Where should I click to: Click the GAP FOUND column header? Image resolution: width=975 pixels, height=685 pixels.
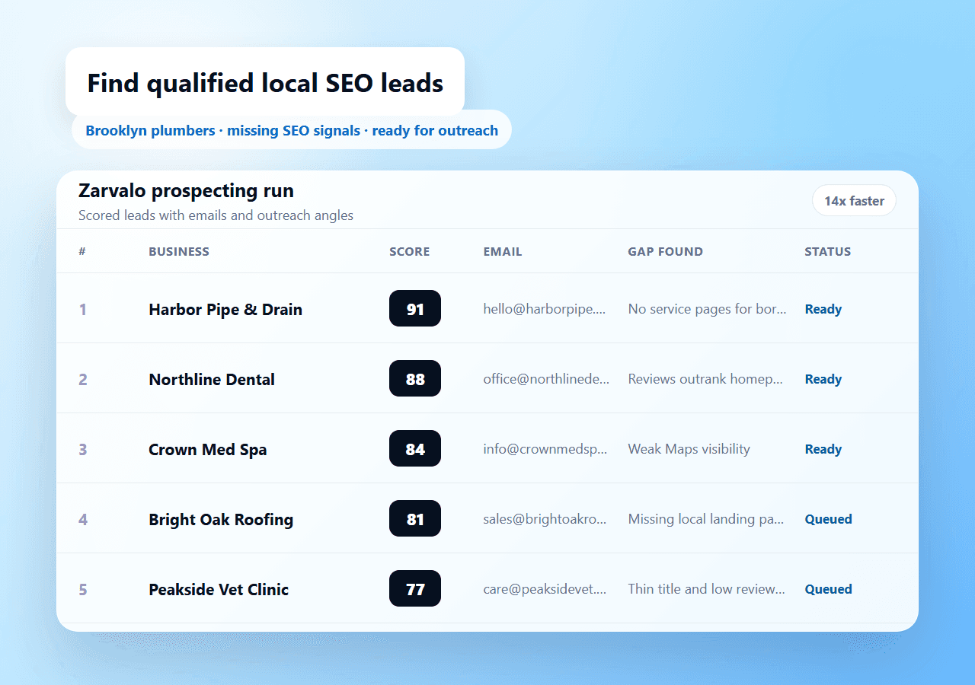click(x=666, y=252)
